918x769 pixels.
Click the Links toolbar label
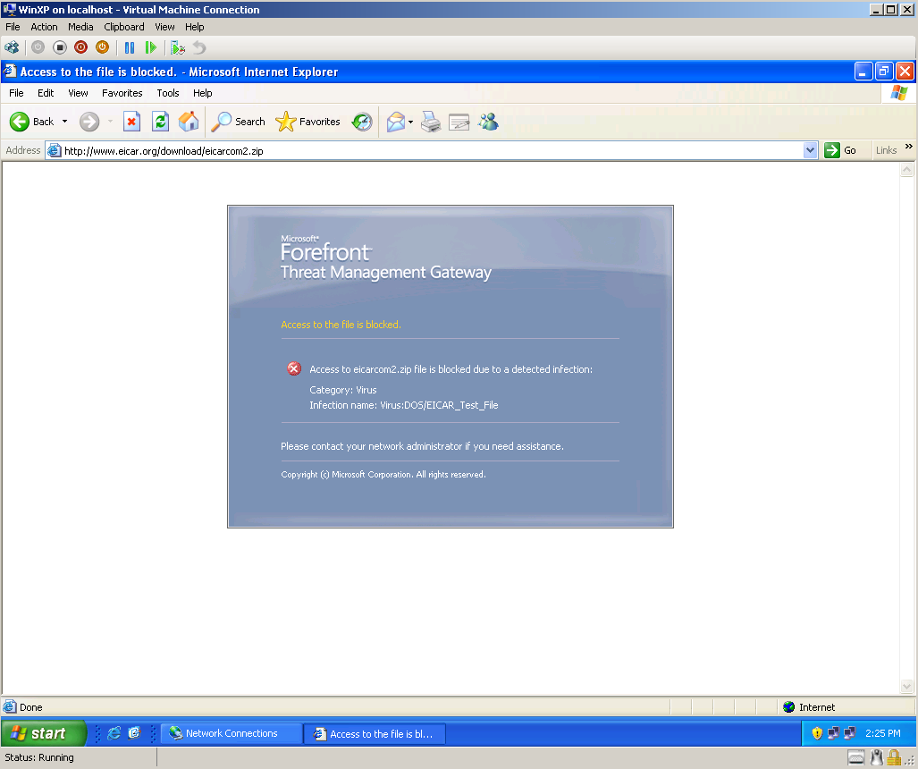click(x=886, y=150)
